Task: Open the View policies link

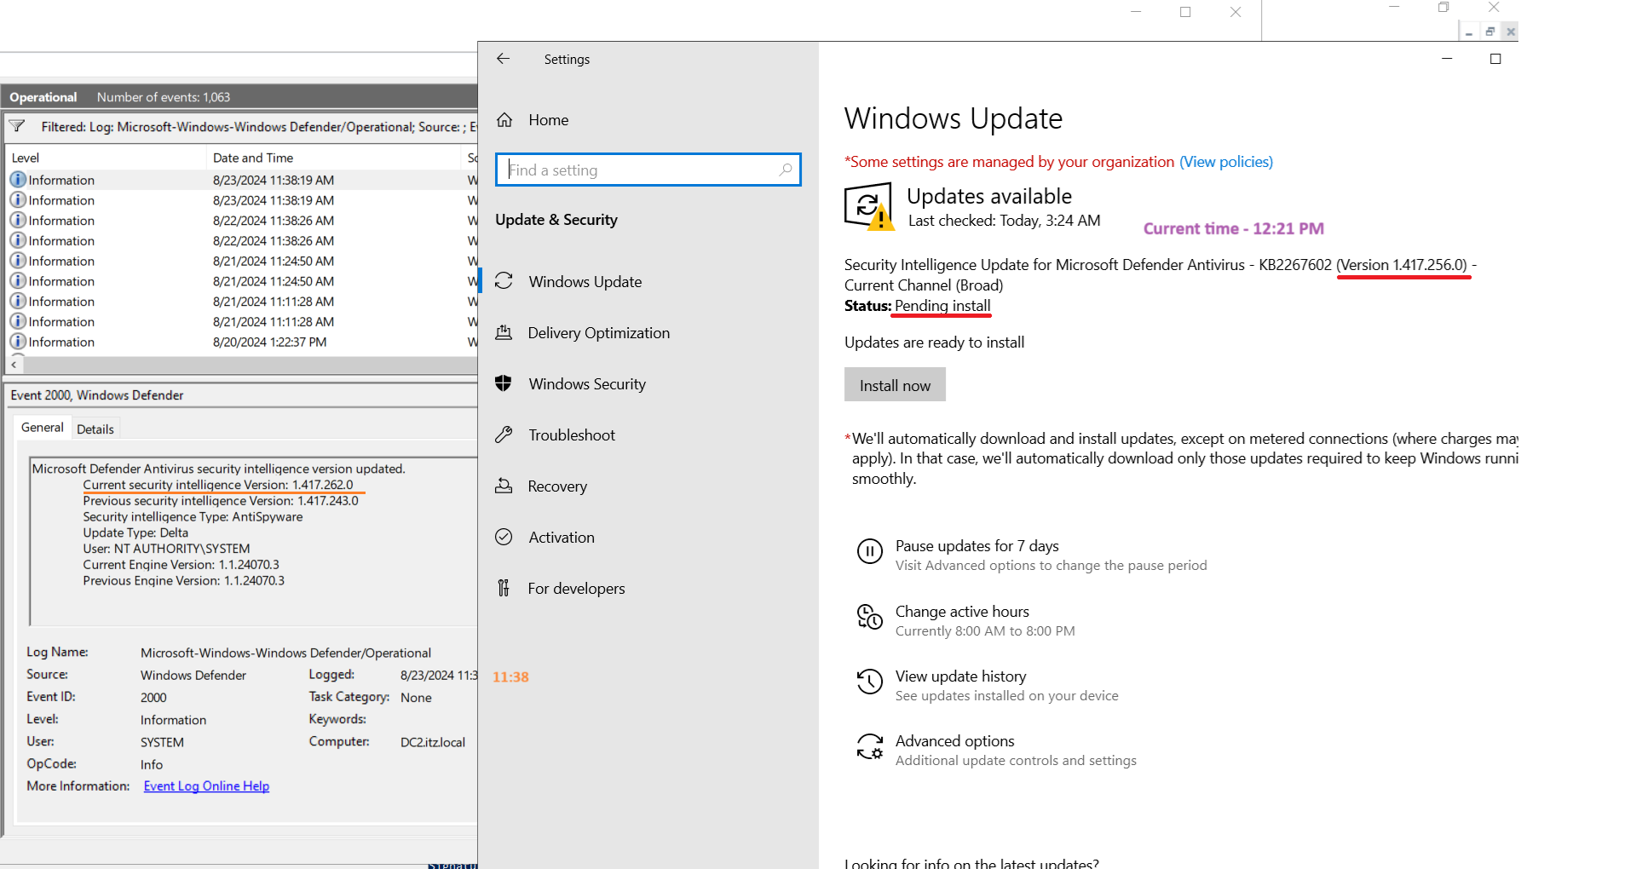Action: [x=1225, y=162]
